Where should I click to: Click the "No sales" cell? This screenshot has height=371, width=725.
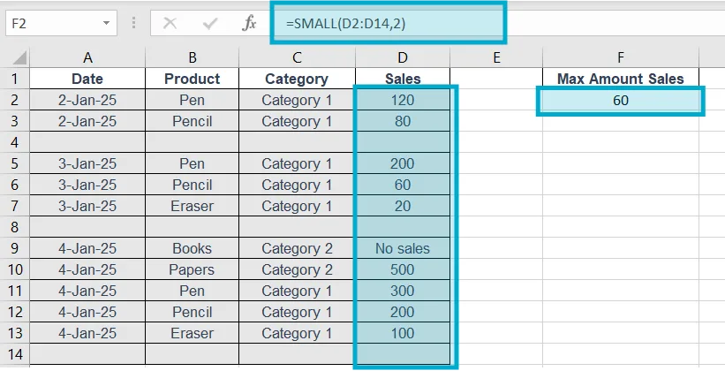pos(403,248)
